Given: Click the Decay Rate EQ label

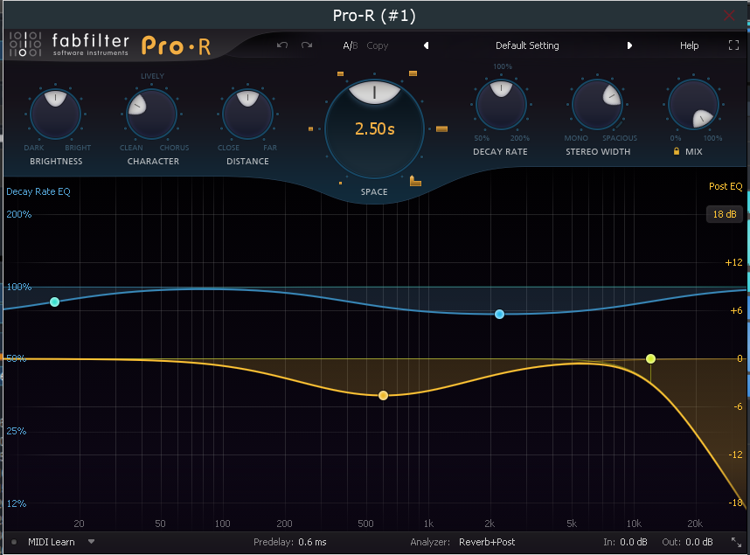Looking at the screenshot, I should point(38,191).
